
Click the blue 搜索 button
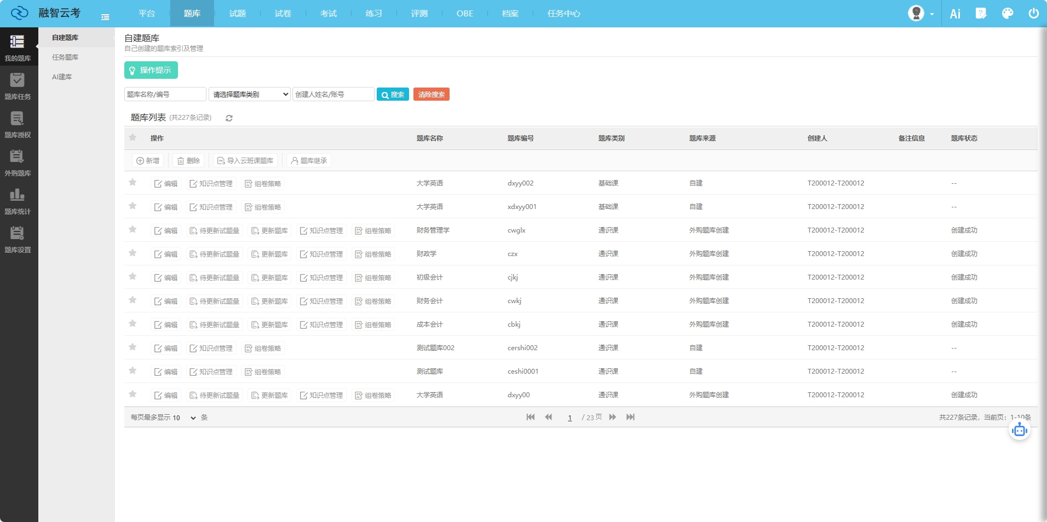[x=393, y=94]
